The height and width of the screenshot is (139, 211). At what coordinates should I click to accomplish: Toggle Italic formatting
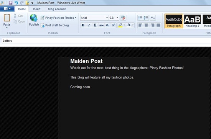click(x=89, y=25)
